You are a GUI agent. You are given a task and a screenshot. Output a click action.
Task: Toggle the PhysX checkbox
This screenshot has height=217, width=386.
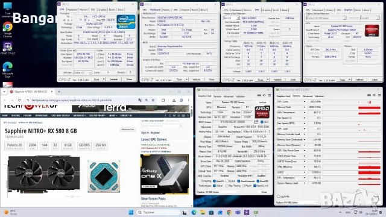point(243,186)
